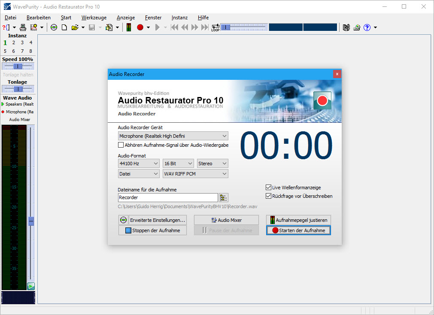Click the blue circled question-mark help icon
Screen dimensions: 434x315
pos(367,27)
